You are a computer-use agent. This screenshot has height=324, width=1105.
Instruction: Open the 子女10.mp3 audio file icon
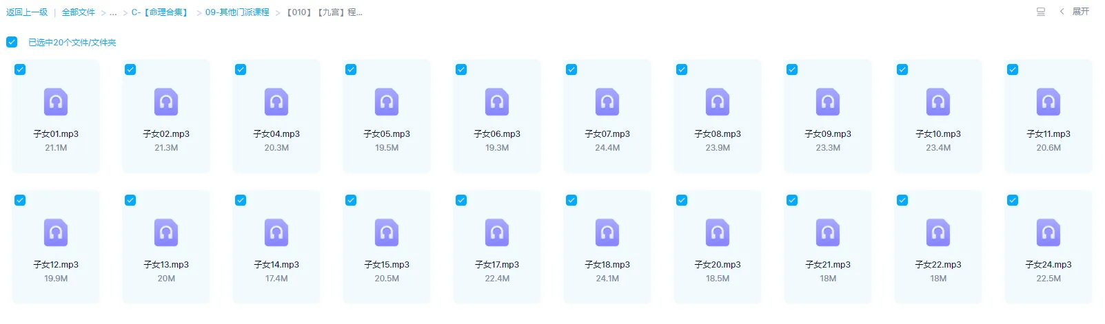click(x=938, y=102)
